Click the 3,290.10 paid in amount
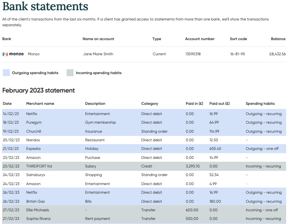 click(193, 166)
